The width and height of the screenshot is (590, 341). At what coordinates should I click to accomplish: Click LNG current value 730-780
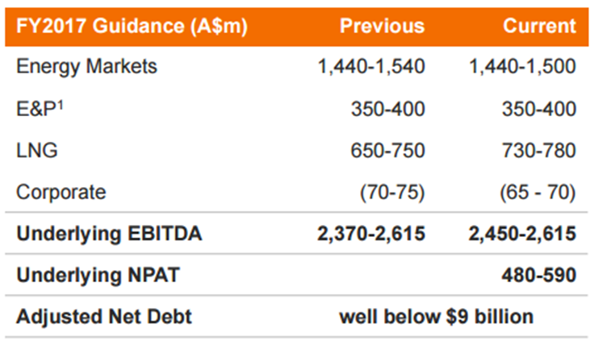(539, 151)
